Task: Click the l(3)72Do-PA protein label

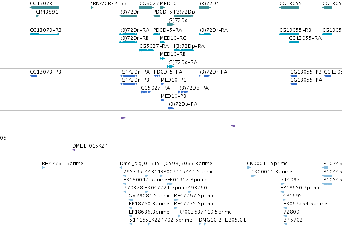Action: click(182, 104)
